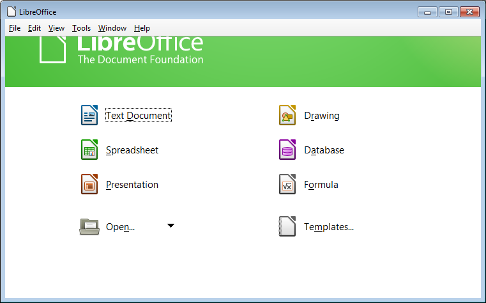Click the Templates document icon
The image size is (486, 303).
coord(287,226)
